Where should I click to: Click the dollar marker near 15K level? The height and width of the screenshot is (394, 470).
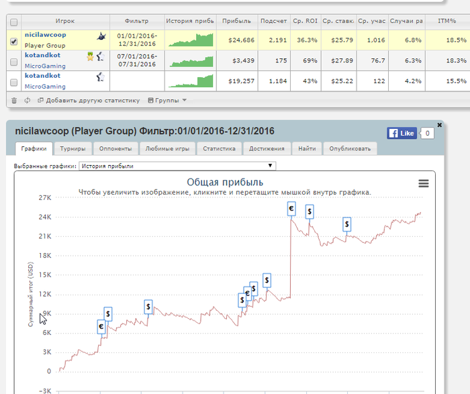click(267, 281)
